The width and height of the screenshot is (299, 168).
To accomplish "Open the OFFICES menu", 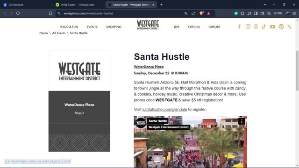I will tap(194, 27).
